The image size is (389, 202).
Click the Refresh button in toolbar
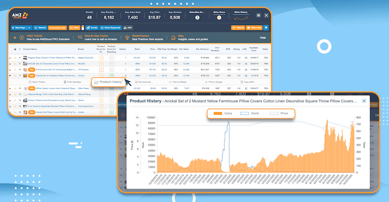(40, 28)
